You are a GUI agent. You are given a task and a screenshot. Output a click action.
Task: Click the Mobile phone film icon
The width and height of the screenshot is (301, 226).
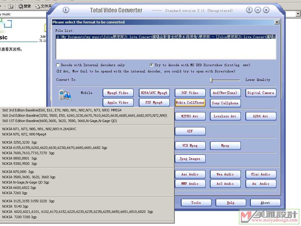[65, 95]
